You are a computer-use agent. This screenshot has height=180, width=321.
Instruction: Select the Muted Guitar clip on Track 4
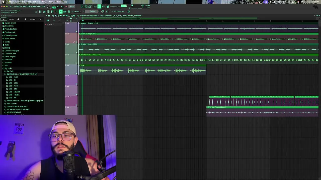[x=199, y=59]
